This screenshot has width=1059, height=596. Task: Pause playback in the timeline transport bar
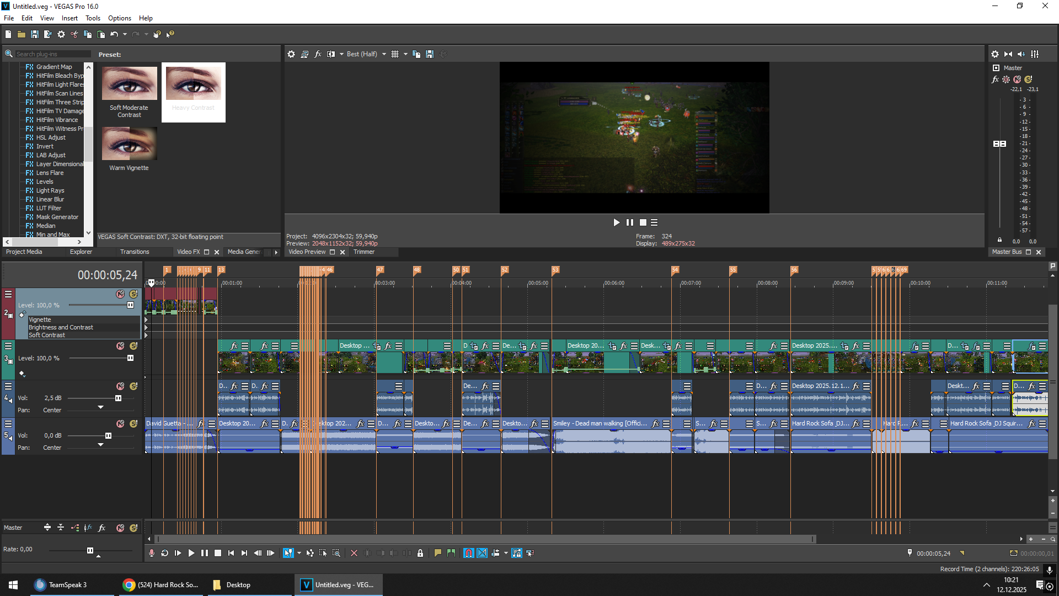(205, 553)
